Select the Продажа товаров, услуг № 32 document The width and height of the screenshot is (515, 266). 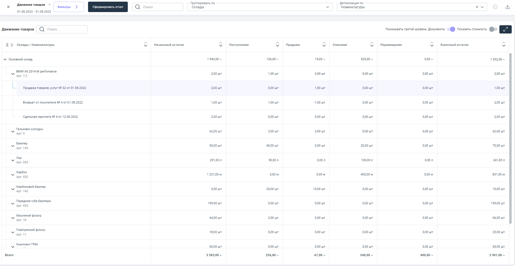pyautogui.click(x=55, y=88)
